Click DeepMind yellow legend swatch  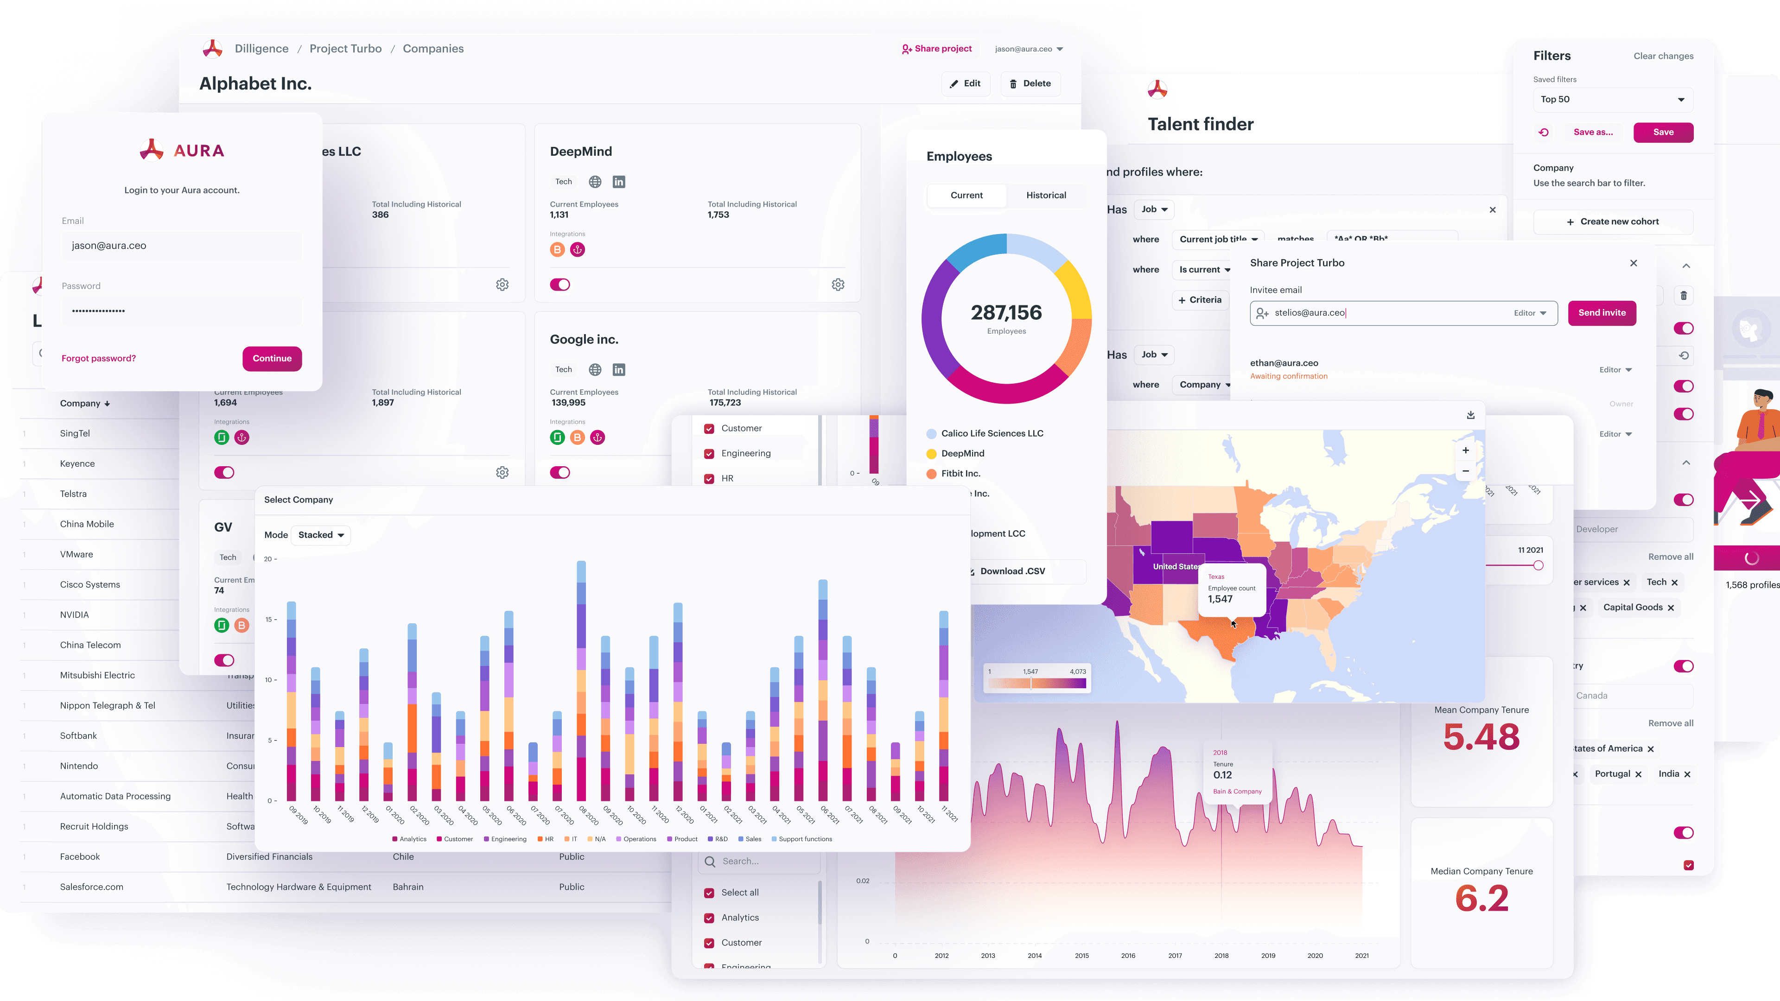931,454
